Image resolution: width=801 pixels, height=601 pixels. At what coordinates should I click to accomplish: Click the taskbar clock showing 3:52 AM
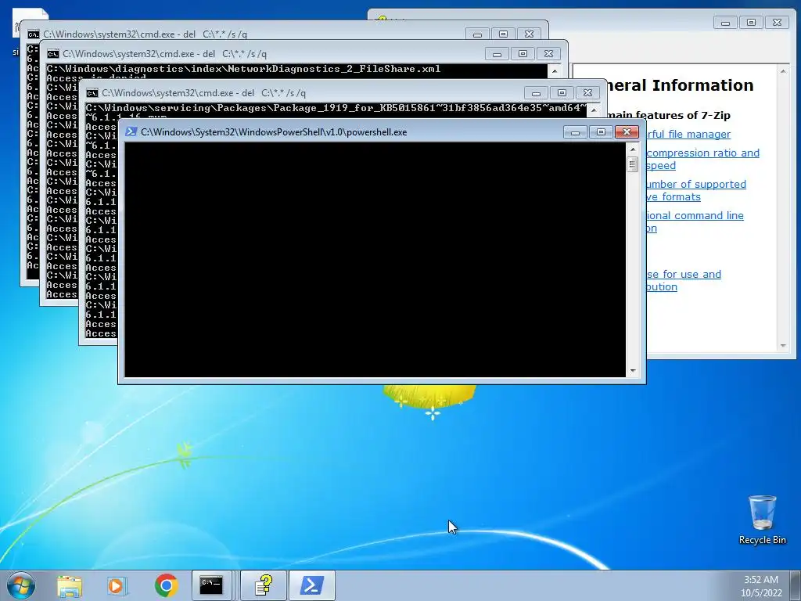tap(761, 585)
